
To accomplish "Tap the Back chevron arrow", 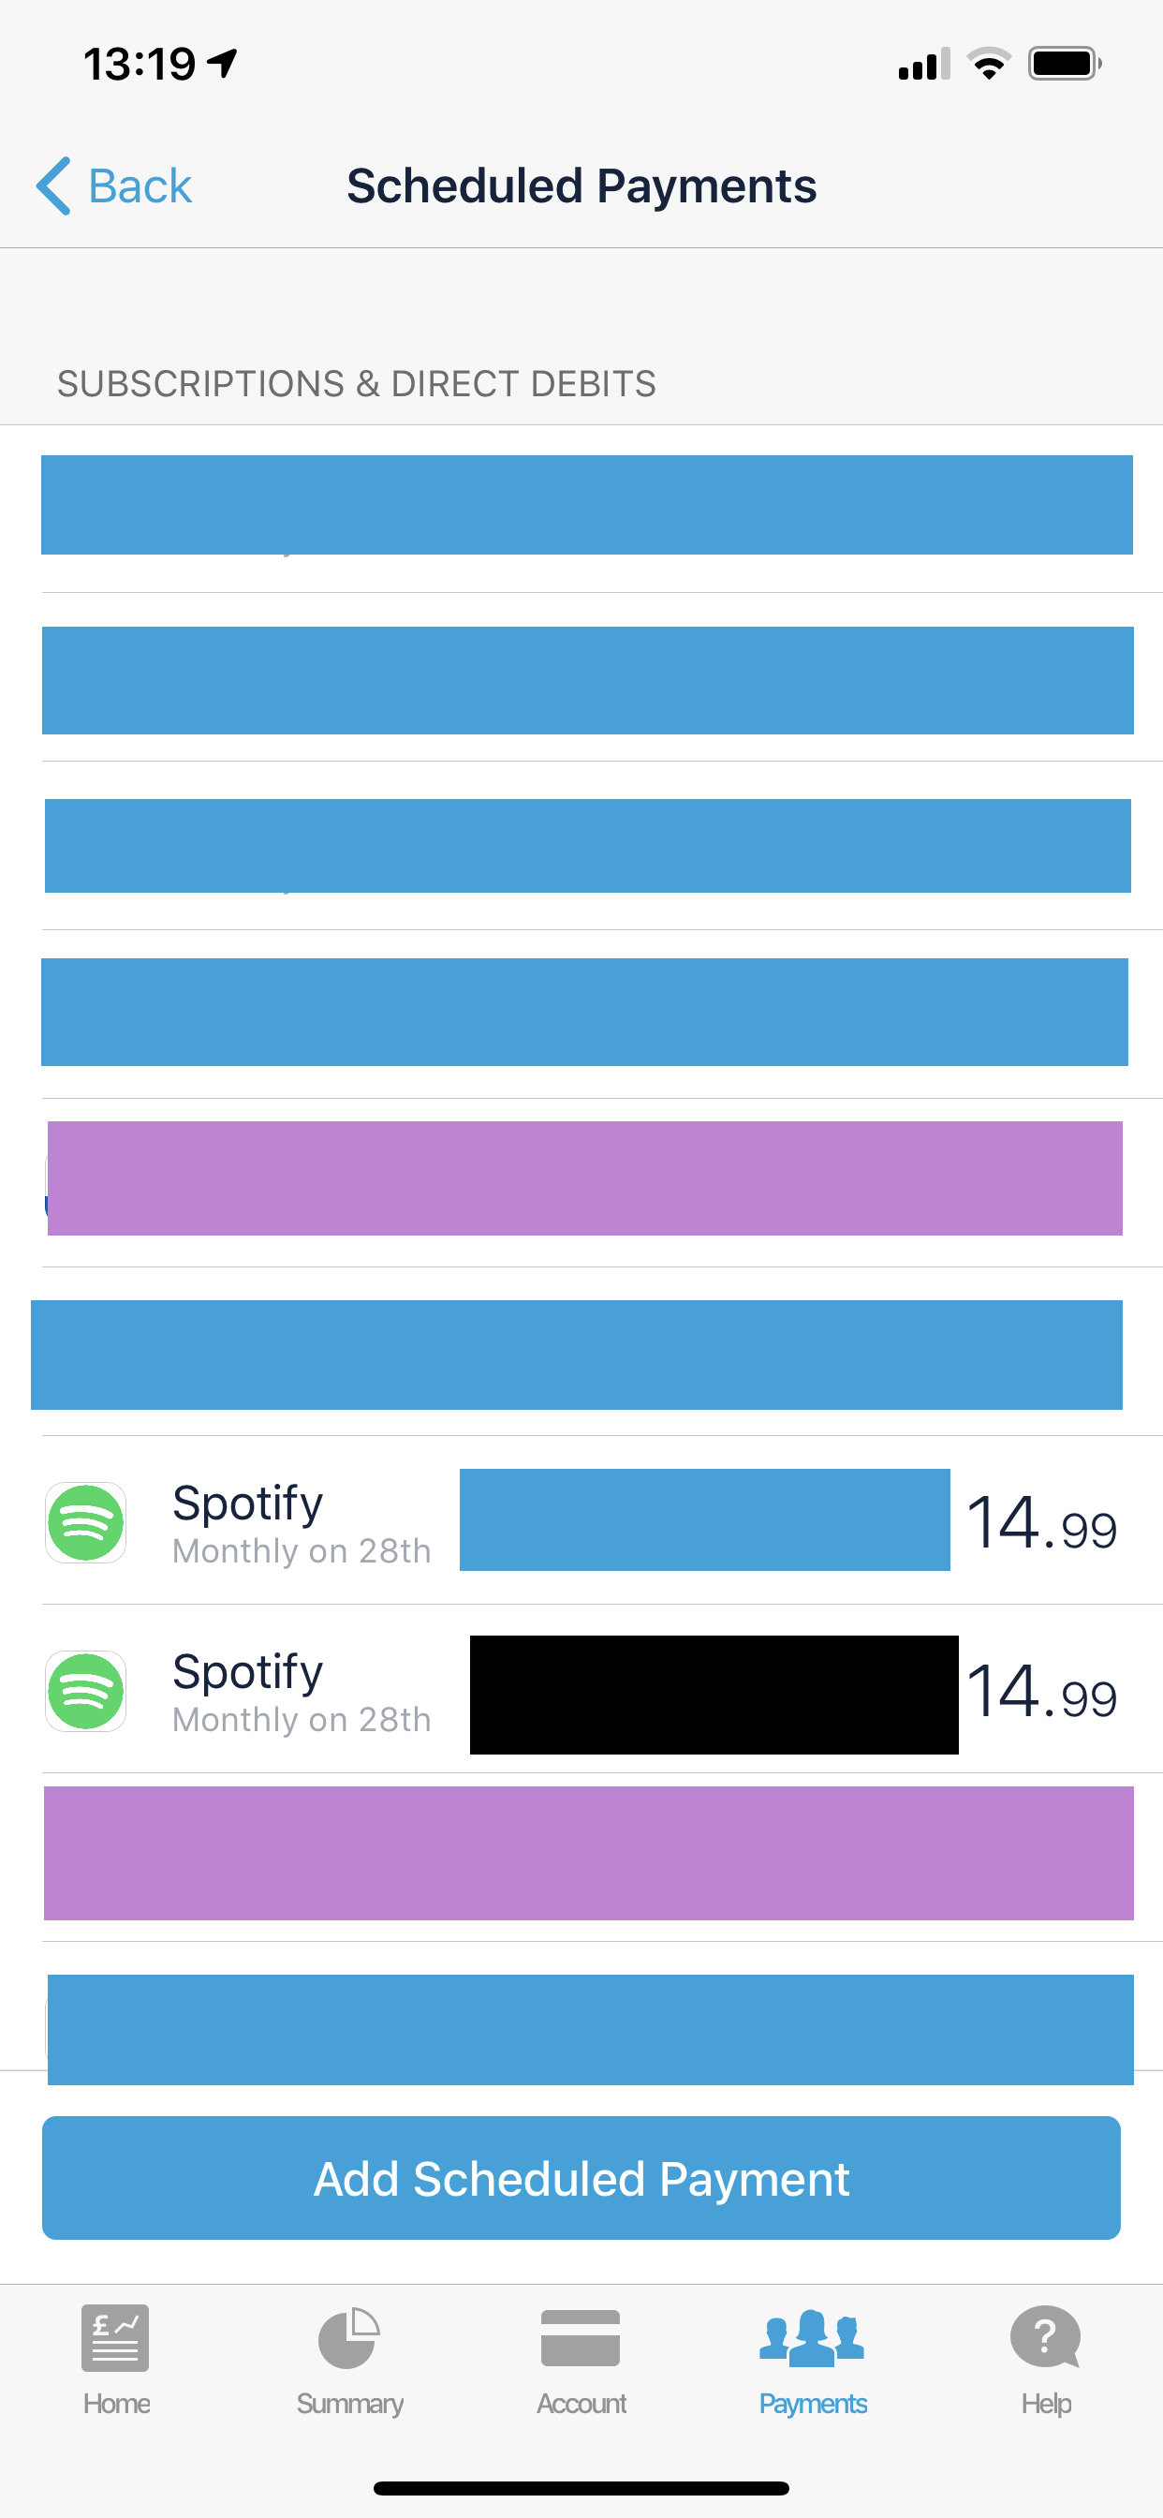I will 53,185.
